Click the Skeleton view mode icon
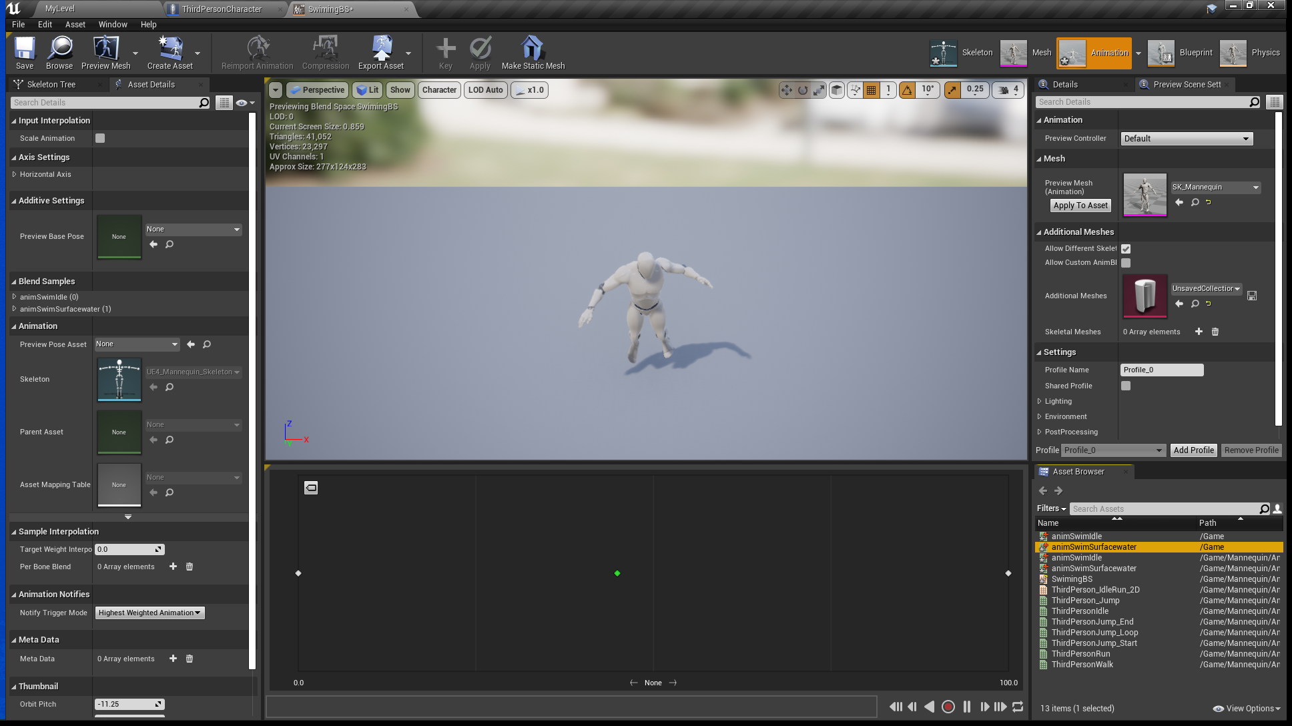The height and width of the screenshot is (726, 1292). (940, 51)
